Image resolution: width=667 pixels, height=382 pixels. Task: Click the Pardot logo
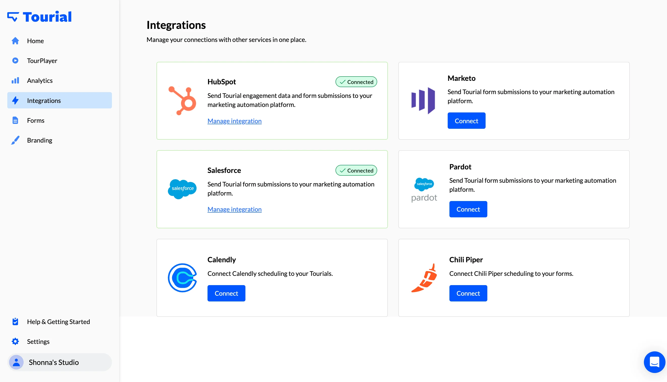tap(424, 190)
